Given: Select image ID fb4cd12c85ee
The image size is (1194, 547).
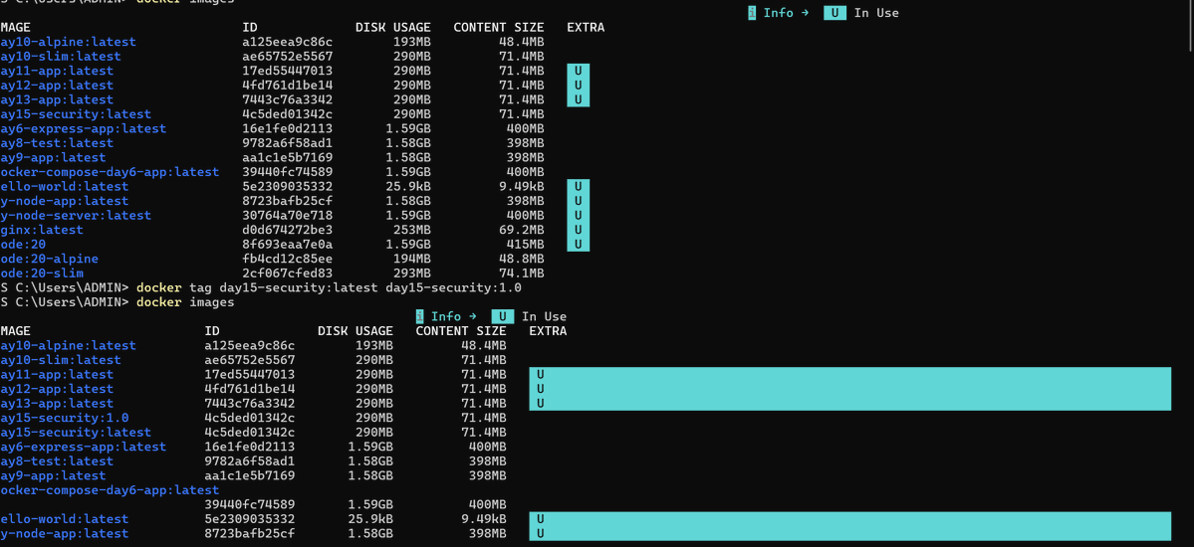Looking at the screenshot, I should click(x=287, y=259).
